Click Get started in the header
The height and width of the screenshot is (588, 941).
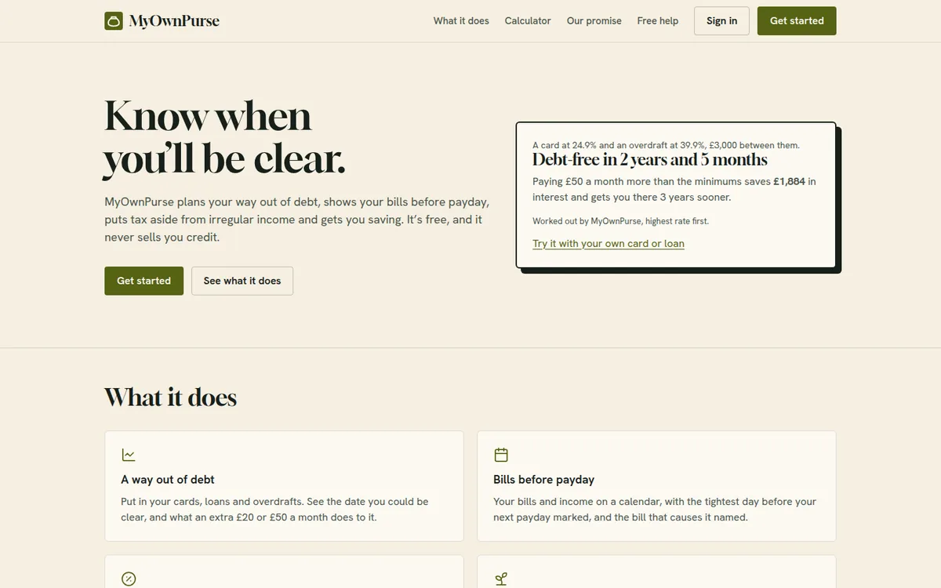coord(797,21)
